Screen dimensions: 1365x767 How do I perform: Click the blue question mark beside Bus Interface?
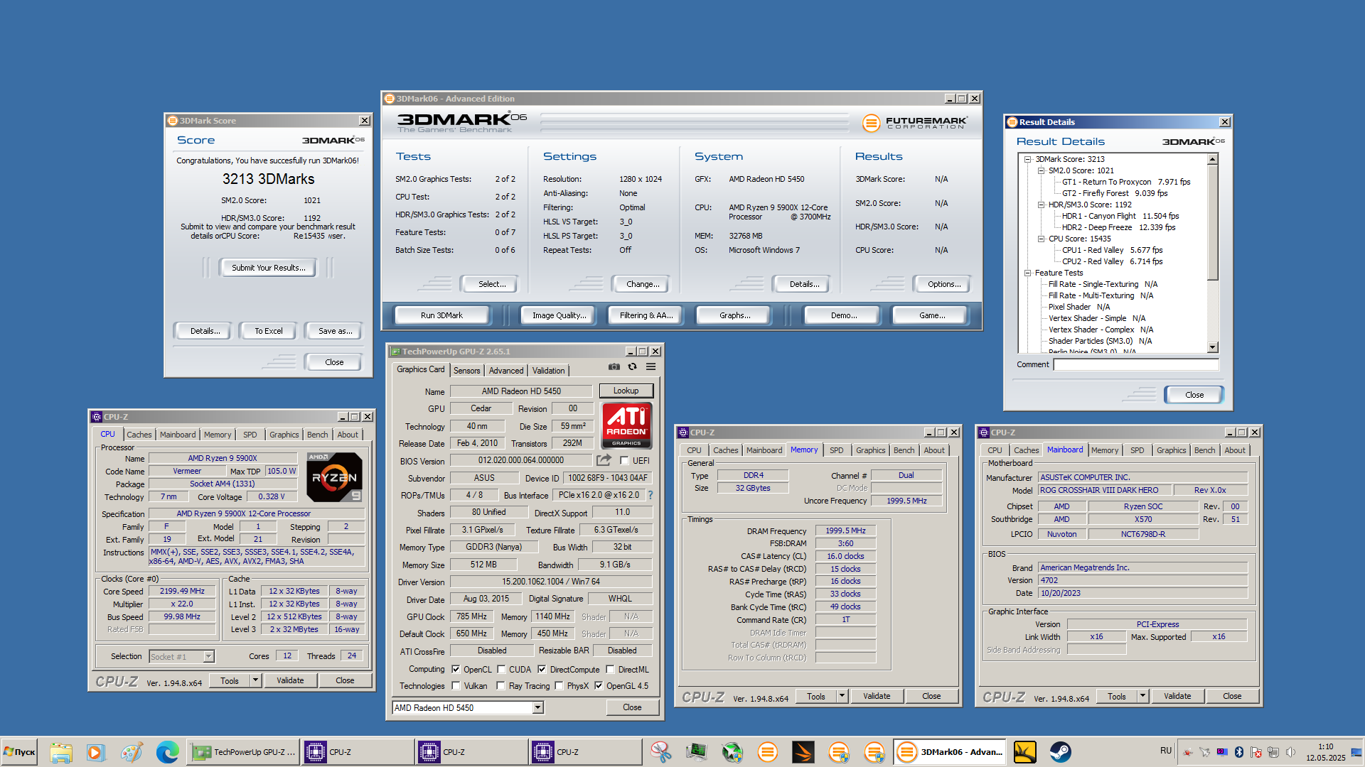pyautogui.click(x=651, y=495)
